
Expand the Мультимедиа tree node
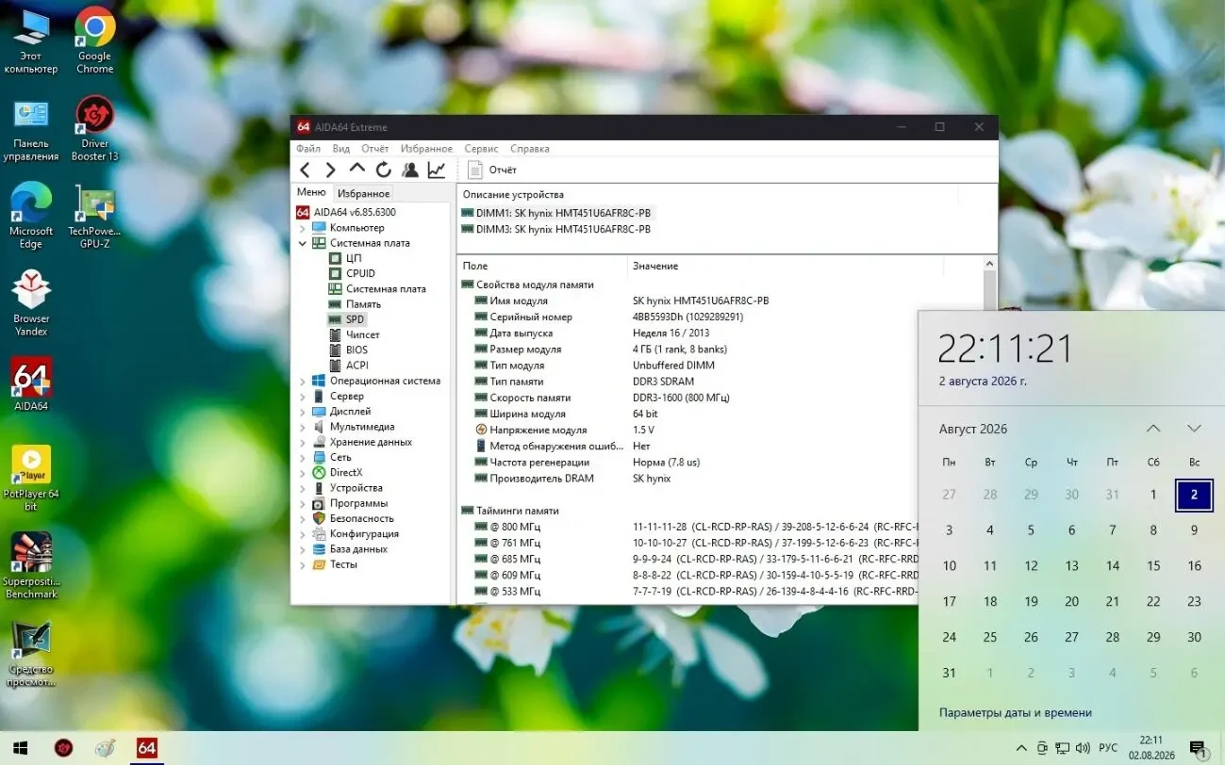point(303,427)
